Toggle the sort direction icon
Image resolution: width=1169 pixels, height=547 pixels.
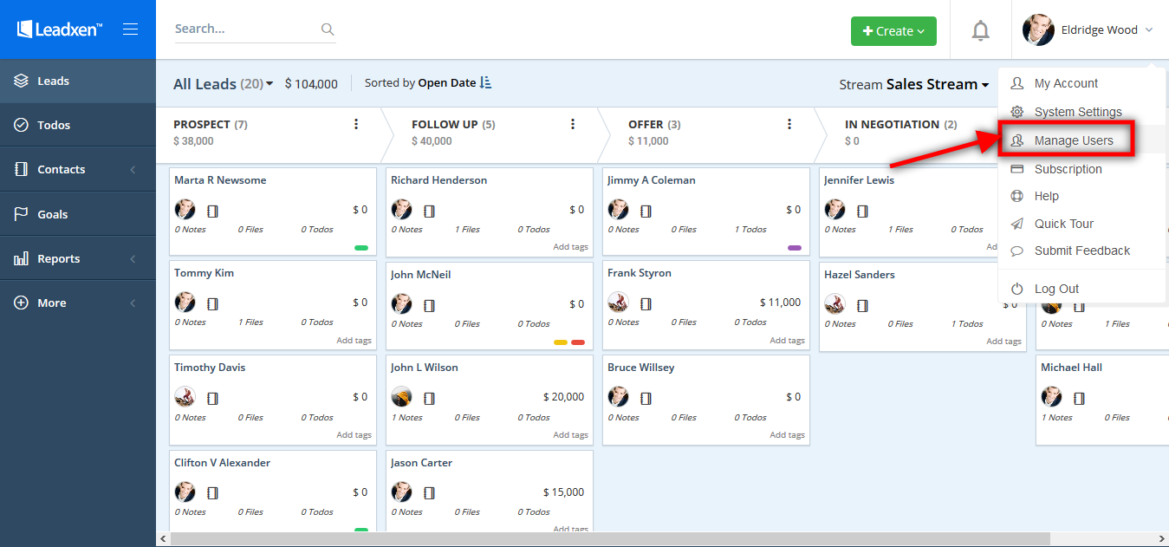coord(485,83)
